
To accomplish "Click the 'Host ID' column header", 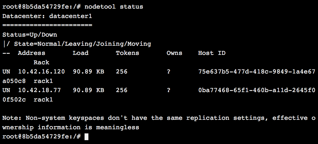I will [x=212, y=53].
